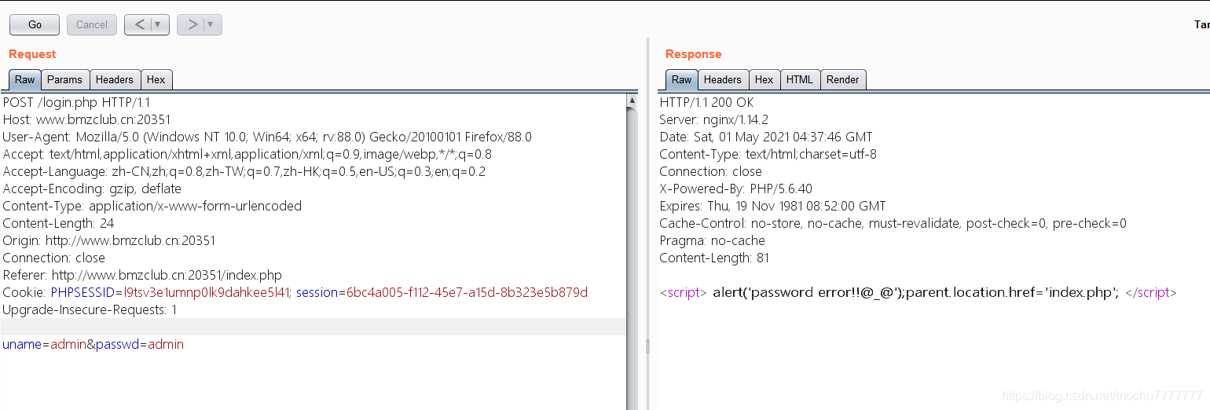Click the Pragma: no-cache line
The width and height of the screenshot is (1210, 410).
(x=712, y=240)
